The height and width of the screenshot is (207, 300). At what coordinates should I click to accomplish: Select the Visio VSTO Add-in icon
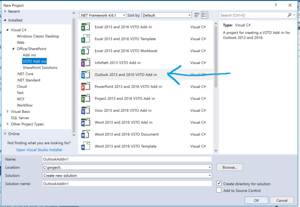tap(86, 110)
